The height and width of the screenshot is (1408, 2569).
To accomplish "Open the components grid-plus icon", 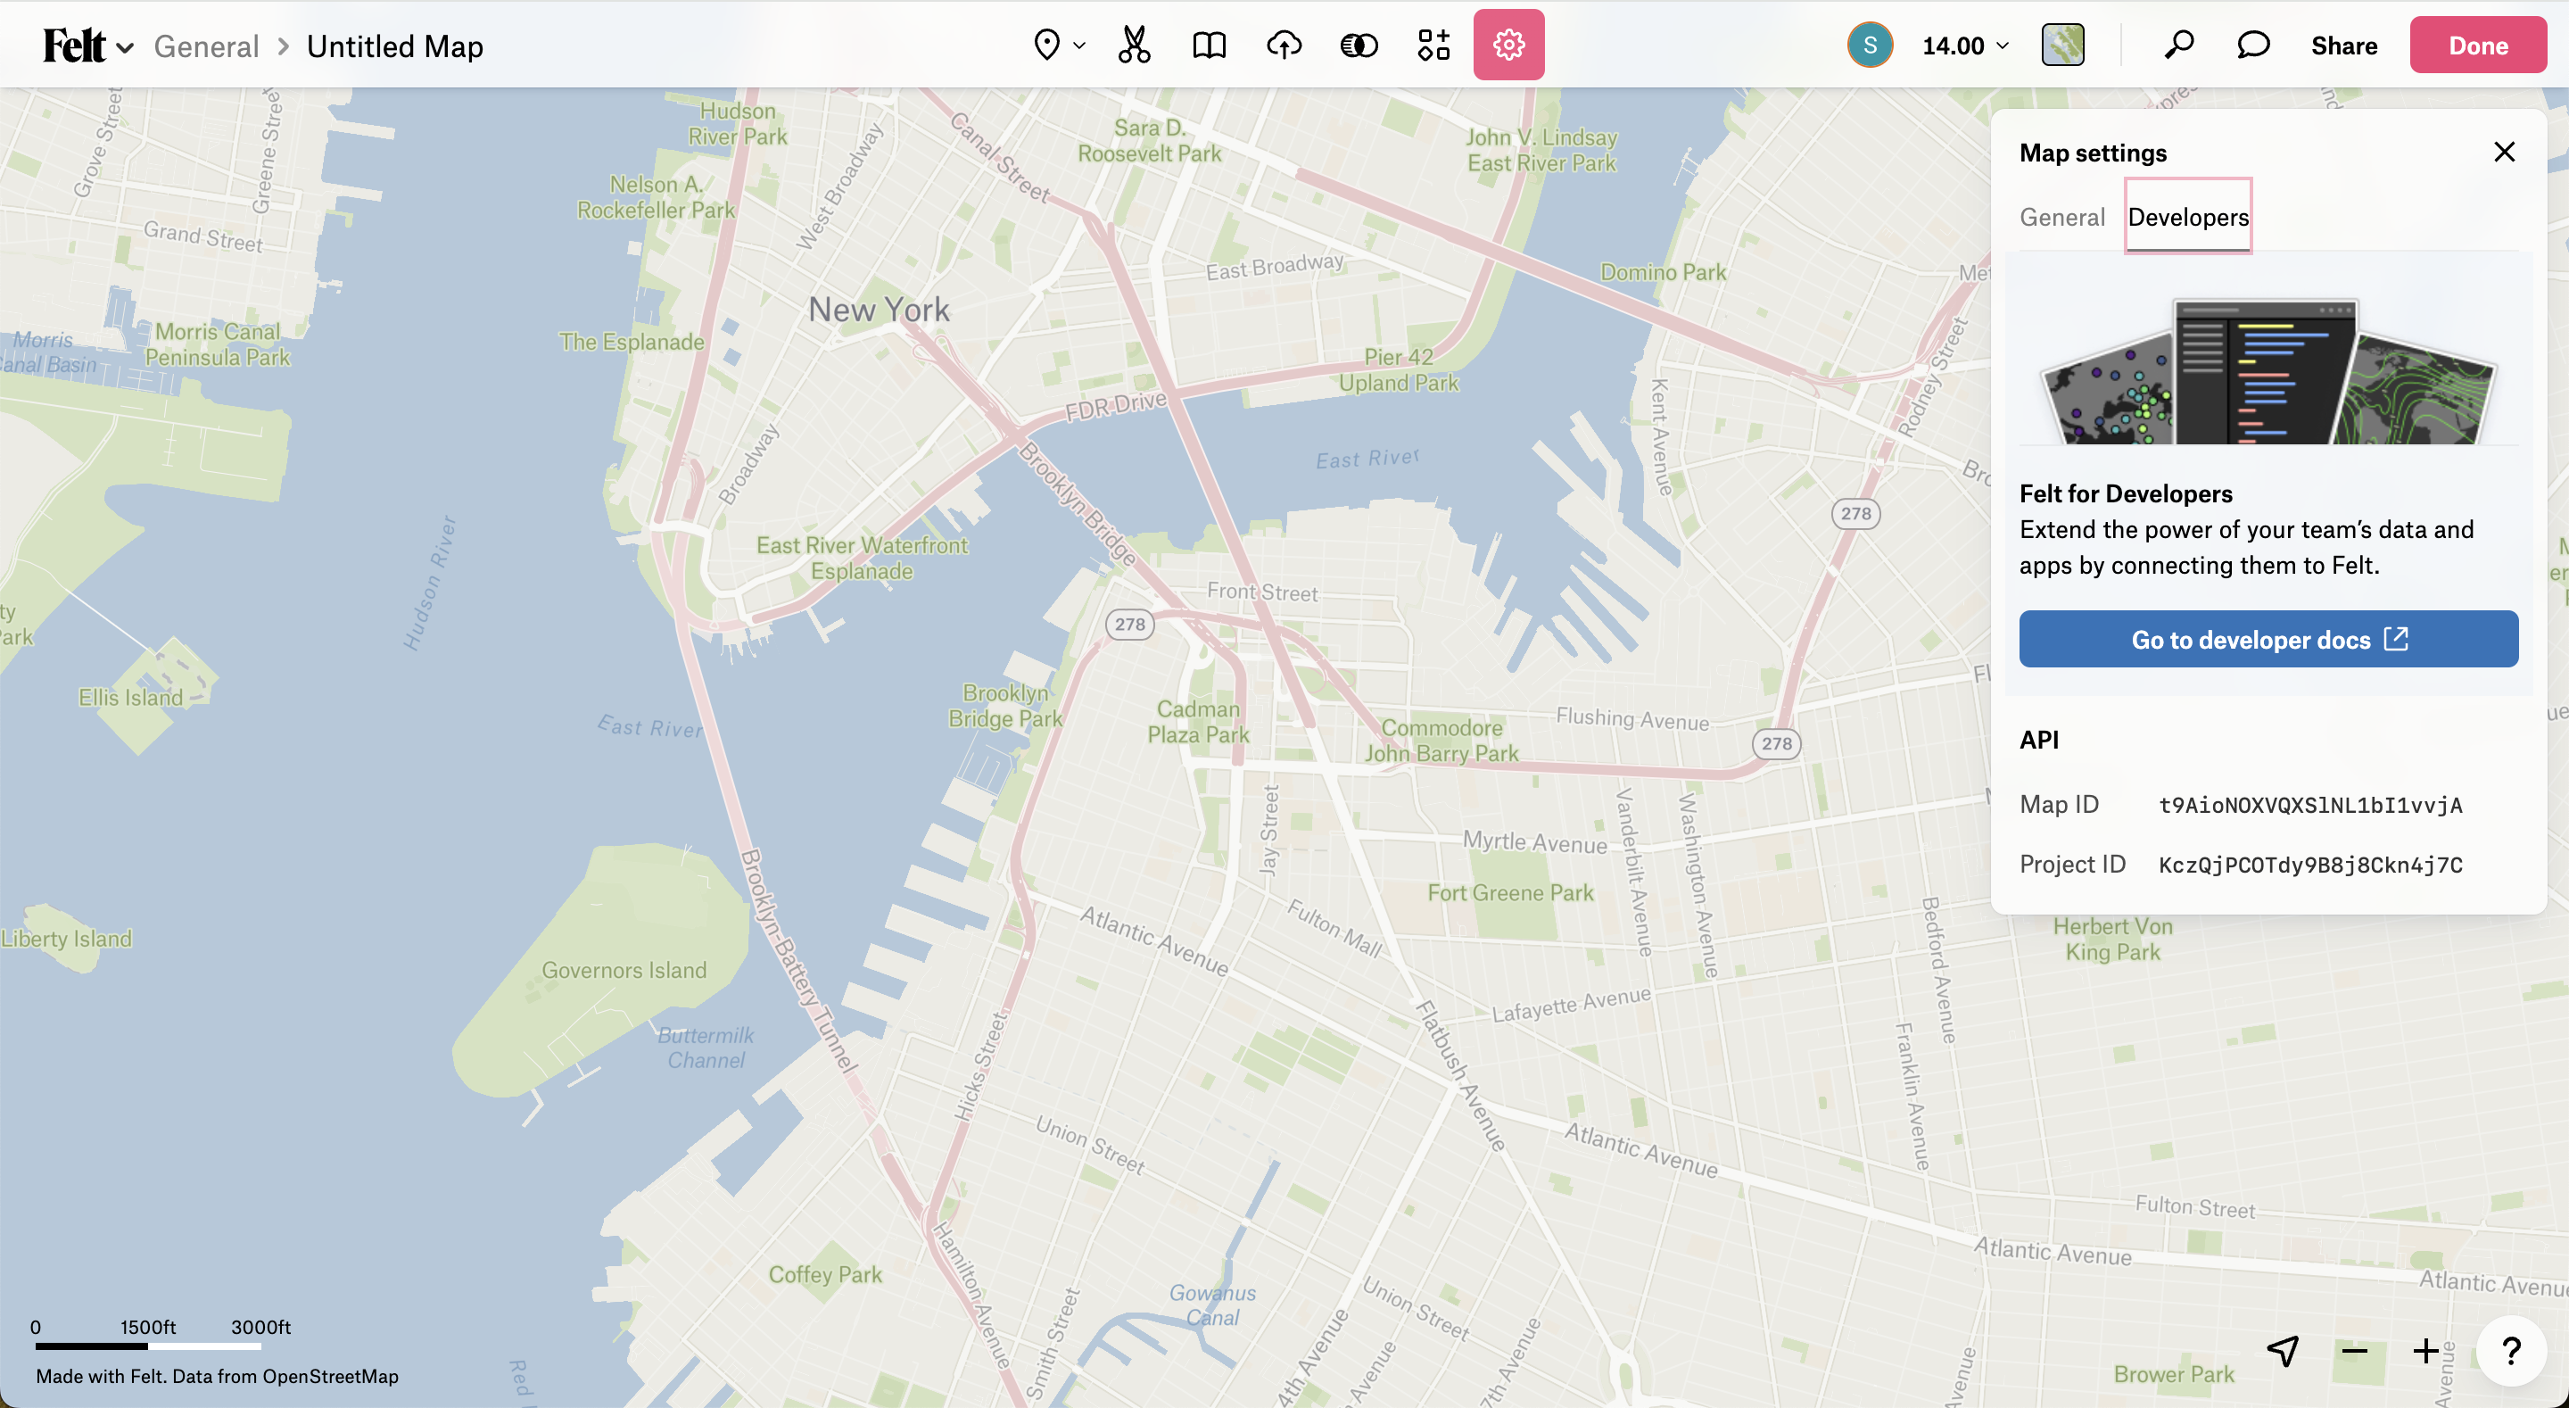I will 1433,45.
